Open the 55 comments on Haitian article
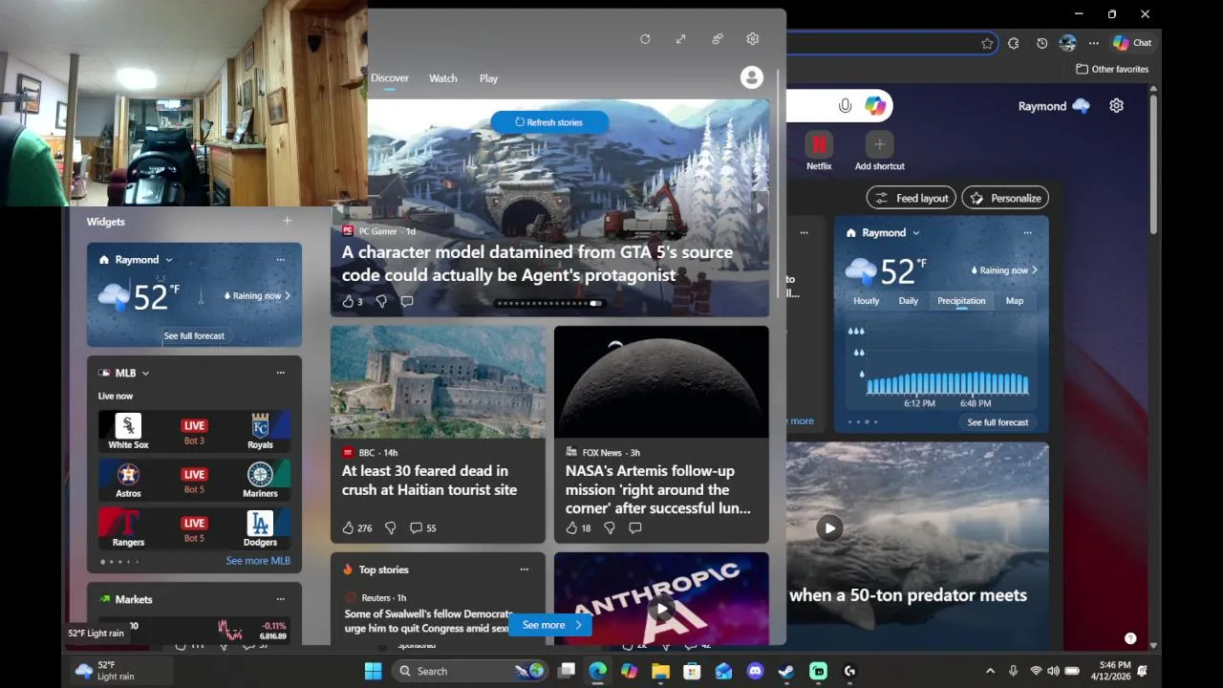 (422, 527)
